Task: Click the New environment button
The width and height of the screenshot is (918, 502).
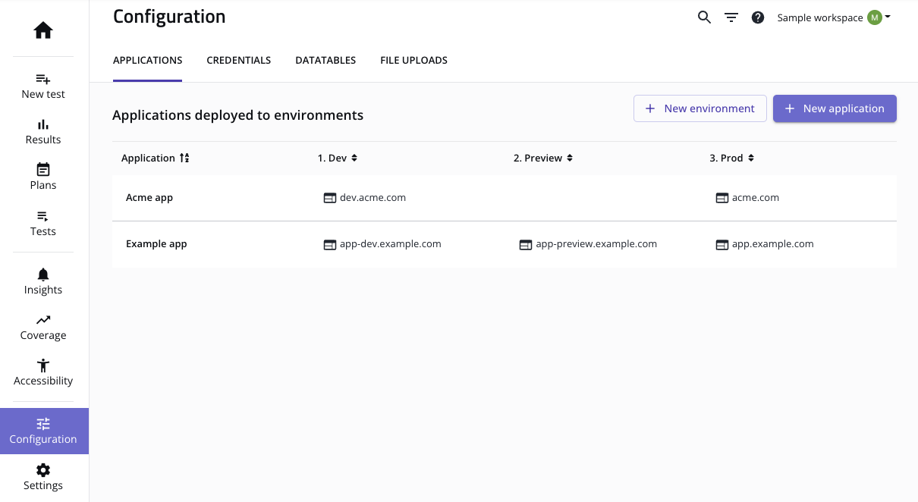Action: pos(700,108)
